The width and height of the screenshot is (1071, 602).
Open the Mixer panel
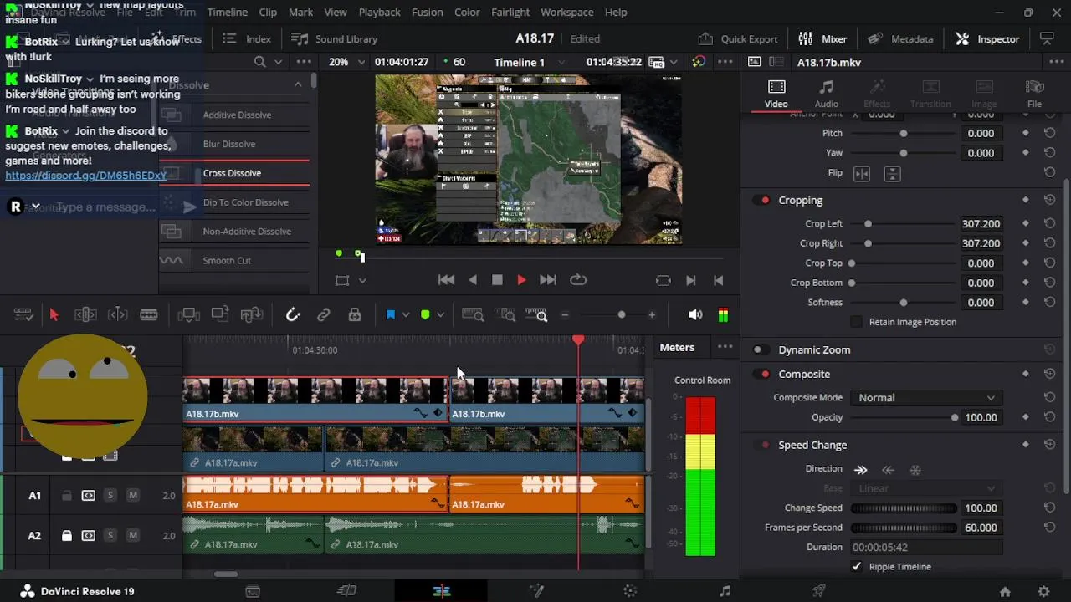pyautogui.click(x=823, y=38)
